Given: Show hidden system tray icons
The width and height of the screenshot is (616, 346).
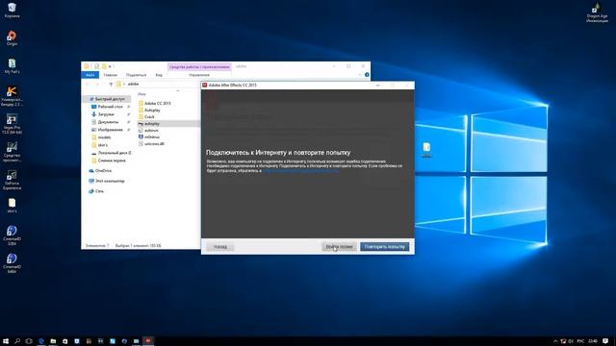Looking at the screenshot, I should click(x=555, y=341).
